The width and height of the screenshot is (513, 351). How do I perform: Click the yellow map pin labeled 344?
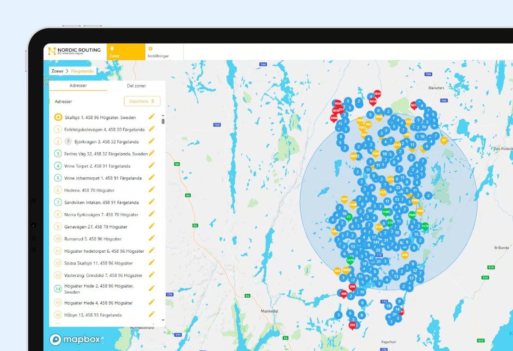337,271
